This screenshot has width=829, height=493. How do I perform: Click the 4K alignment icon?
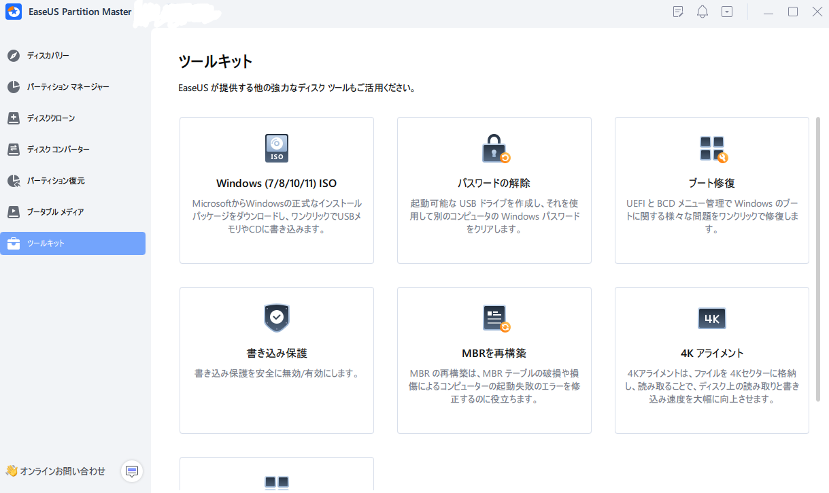[x=712, y=318]
